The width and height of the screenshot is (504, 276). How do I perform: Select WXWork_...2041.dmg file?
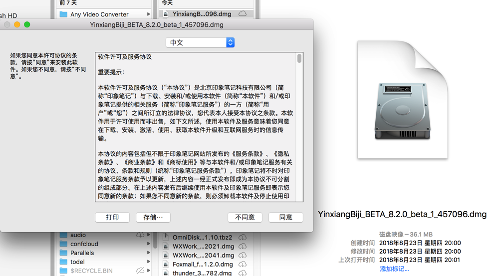(x=203, y=255)
